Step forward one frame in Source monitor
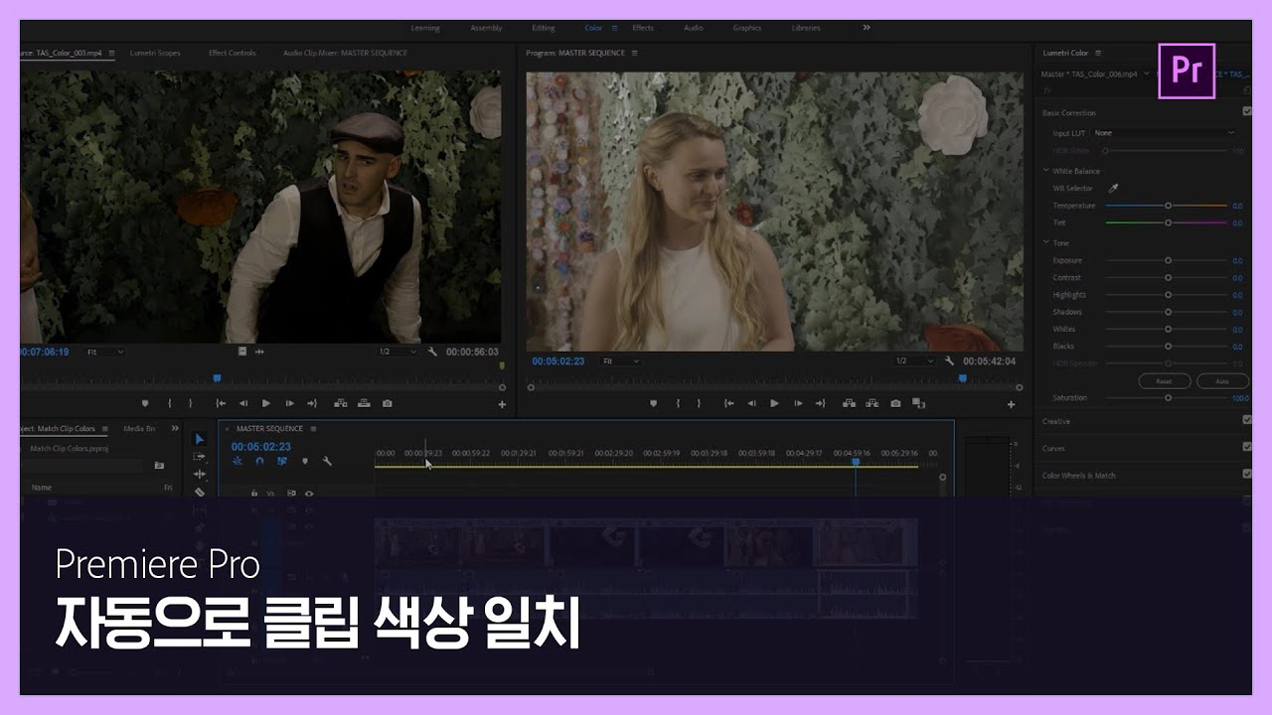1272x715 pixels. point(289,403)
